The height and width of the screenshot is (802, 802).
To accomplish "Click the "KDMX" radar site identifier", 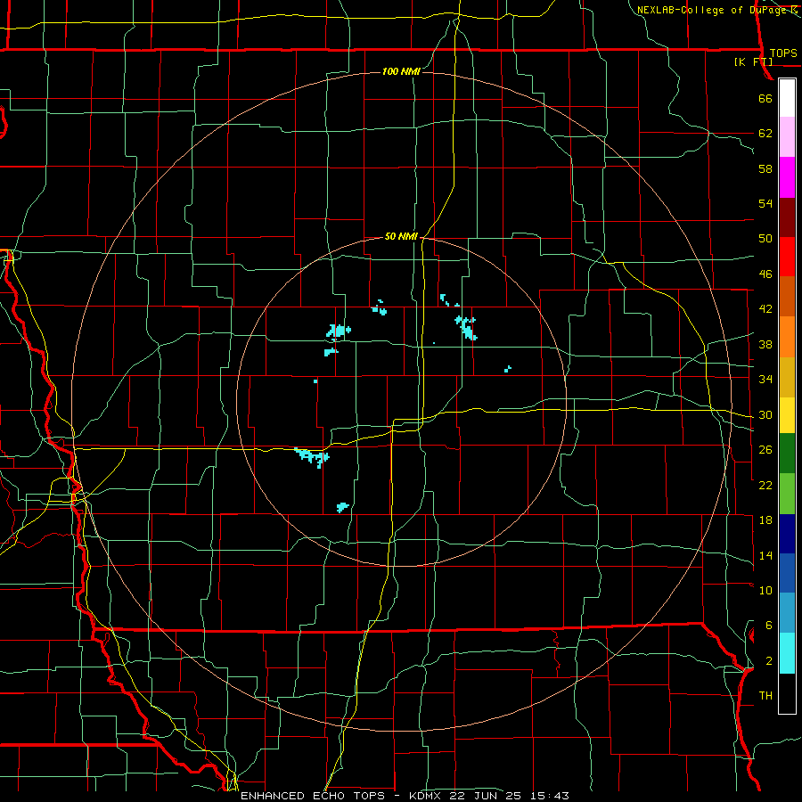I will pyautogui.click(x=426, y=796).
